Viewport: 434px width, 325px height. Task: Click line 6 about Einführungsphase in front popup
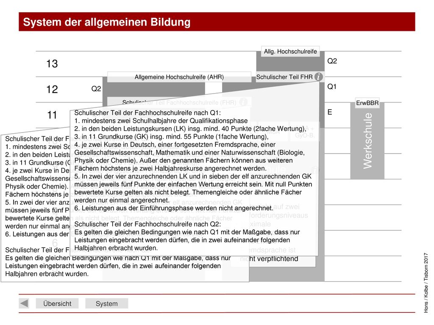click(174, 208)
